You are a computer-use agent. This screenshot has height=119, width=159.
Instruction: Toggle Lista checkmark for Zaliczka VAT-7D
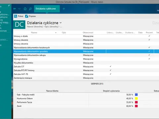tap(111, 74)
